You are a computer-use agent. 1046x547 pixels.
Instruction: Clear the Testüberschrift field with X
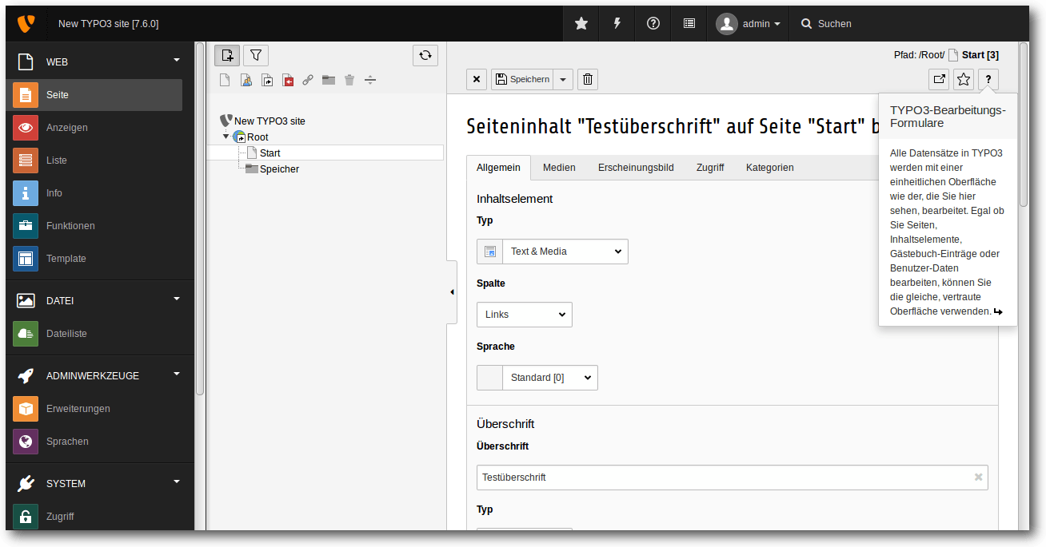(978, 477)
